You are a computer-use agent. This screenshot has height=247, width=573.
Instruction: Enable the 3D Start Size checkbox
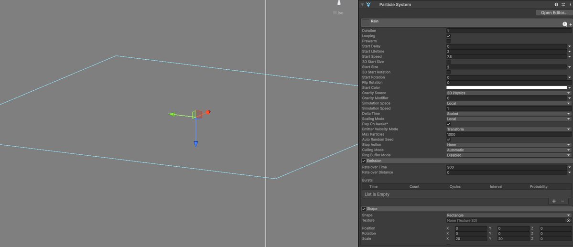coord(448,62)
